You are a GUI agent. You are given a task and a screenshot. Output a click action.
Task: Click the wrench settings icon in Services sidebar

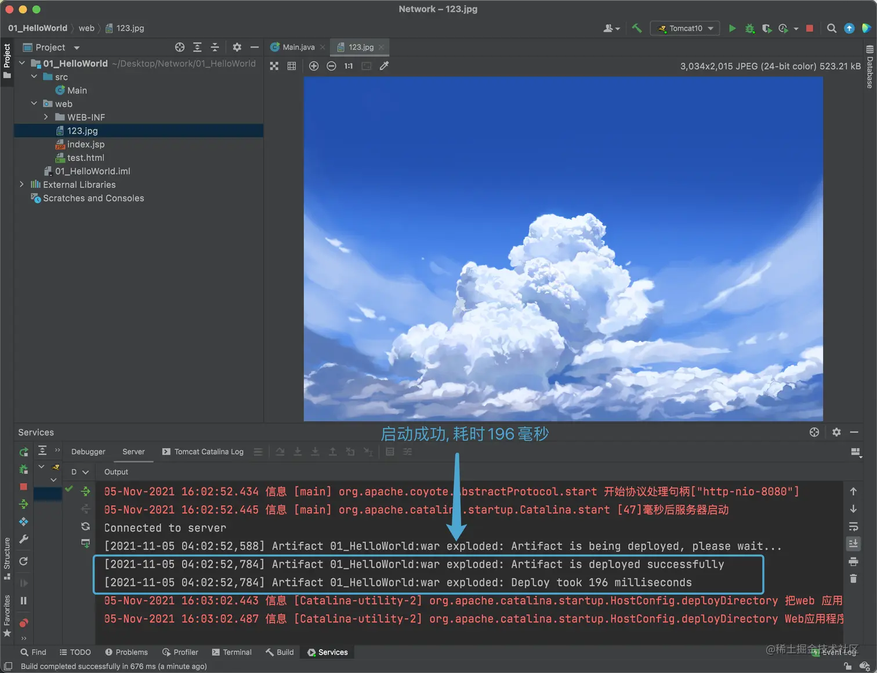click(x=24, y=539)
